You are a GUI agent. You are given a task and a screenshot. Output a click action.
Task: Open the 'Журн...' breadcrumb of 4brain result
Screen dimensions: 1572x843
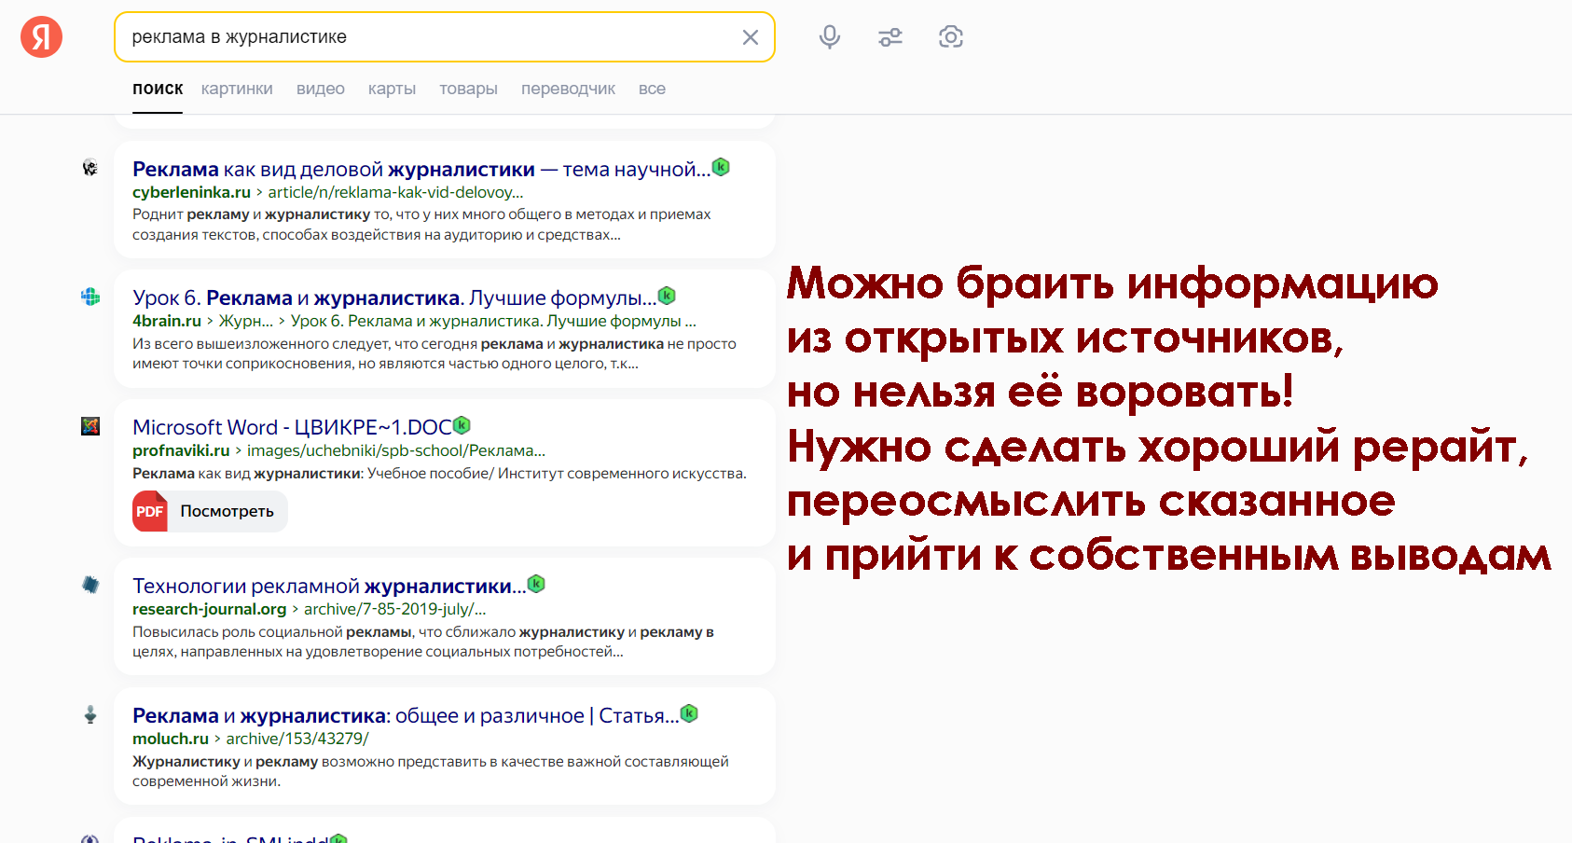click(246, 321)
